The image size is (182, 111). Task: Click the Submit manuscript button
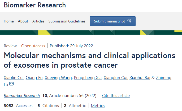coord(112,21)
